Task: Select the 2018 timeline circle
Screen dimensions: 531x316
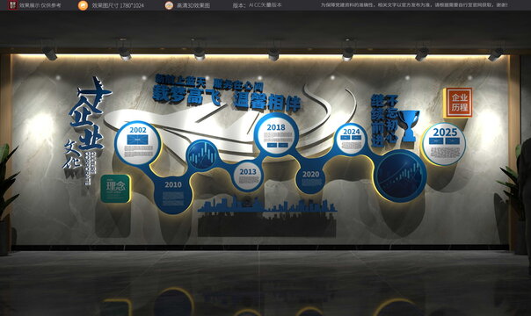Action: point(276,135)
